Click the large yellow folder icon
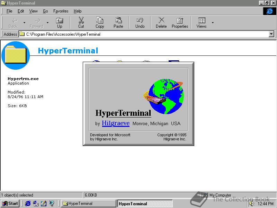277x208 pixels. click(x=16, y=55)
